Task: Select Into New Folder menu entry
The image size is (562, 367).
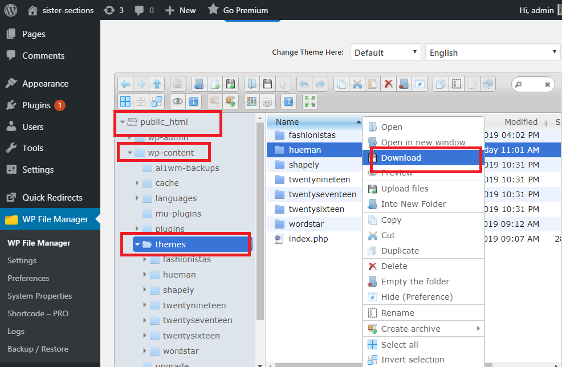Action: click(x=423, y=204)
